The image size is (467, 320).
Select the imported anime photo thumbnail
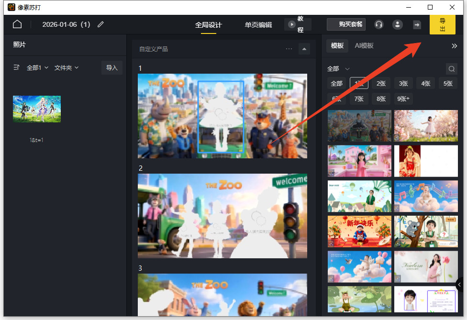coord(37,109)
